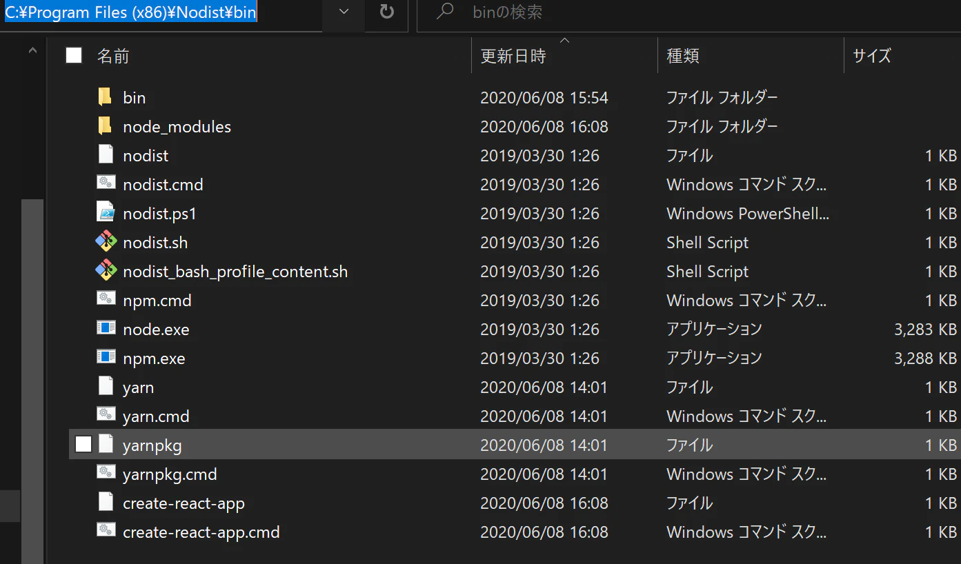Click the gear script icon for nodist.cmd

[106, 184]
